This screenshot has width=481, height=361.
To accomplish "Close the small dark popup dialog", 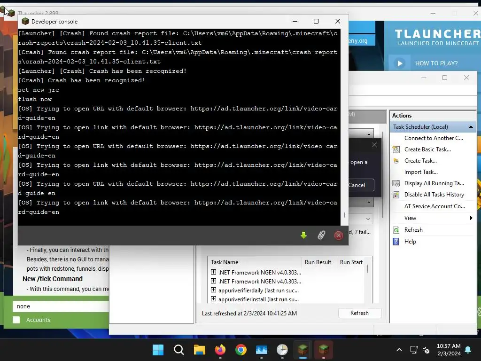I will tap(374, 145).
